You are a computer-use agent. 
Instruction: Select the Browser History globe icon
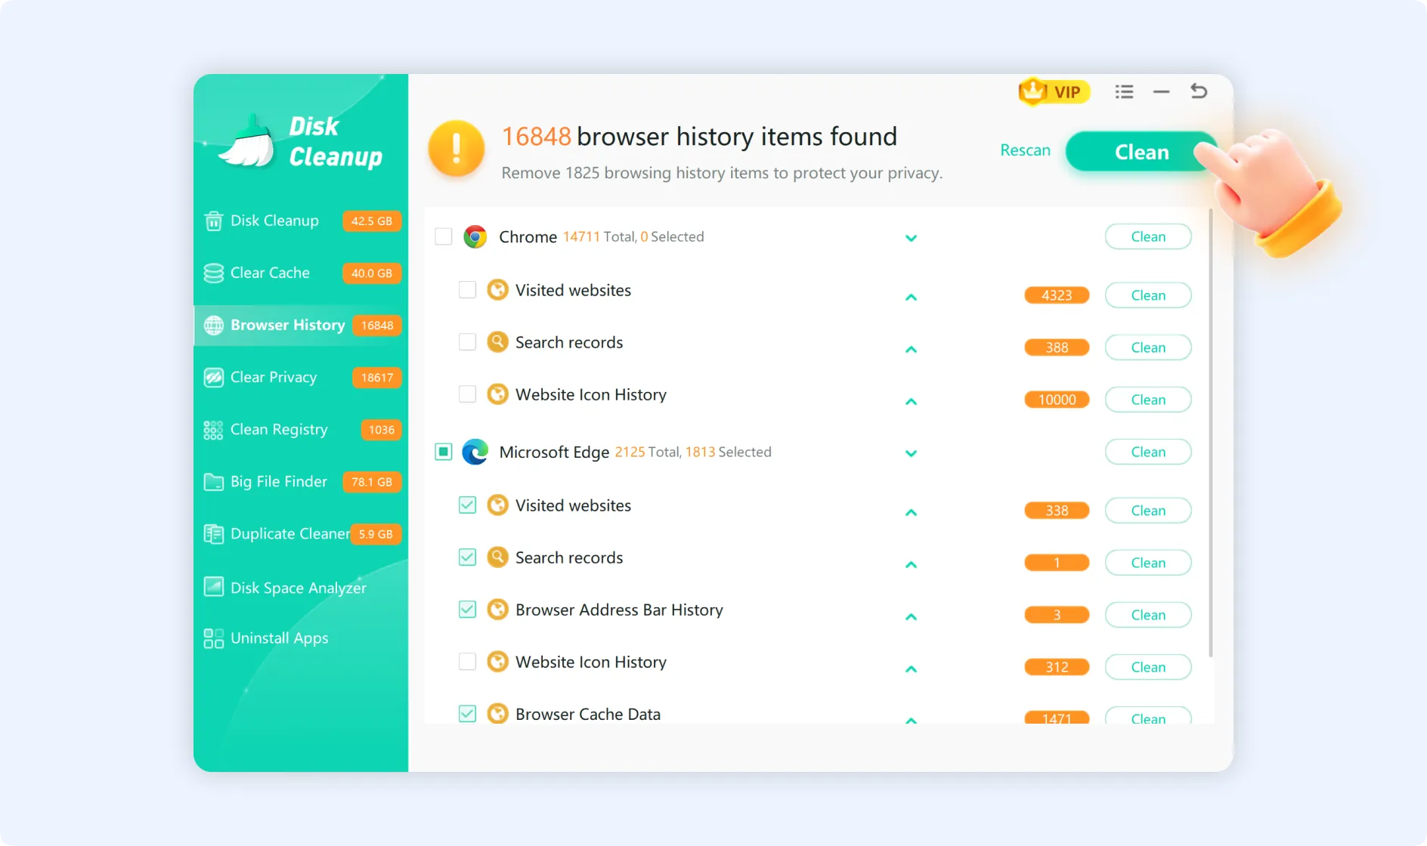tap(212, 325)
